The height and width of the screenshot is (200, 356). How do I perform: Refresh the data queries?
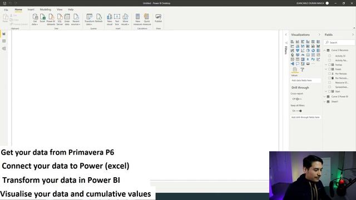tap(99, 18)
